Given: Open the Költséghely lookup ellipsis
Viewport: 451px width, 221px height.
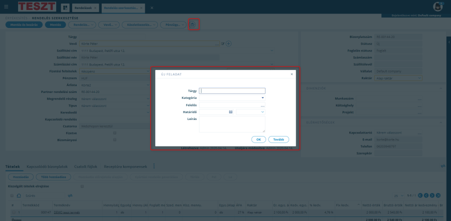Looking at the screenshot, I should (x=419, y=105).
